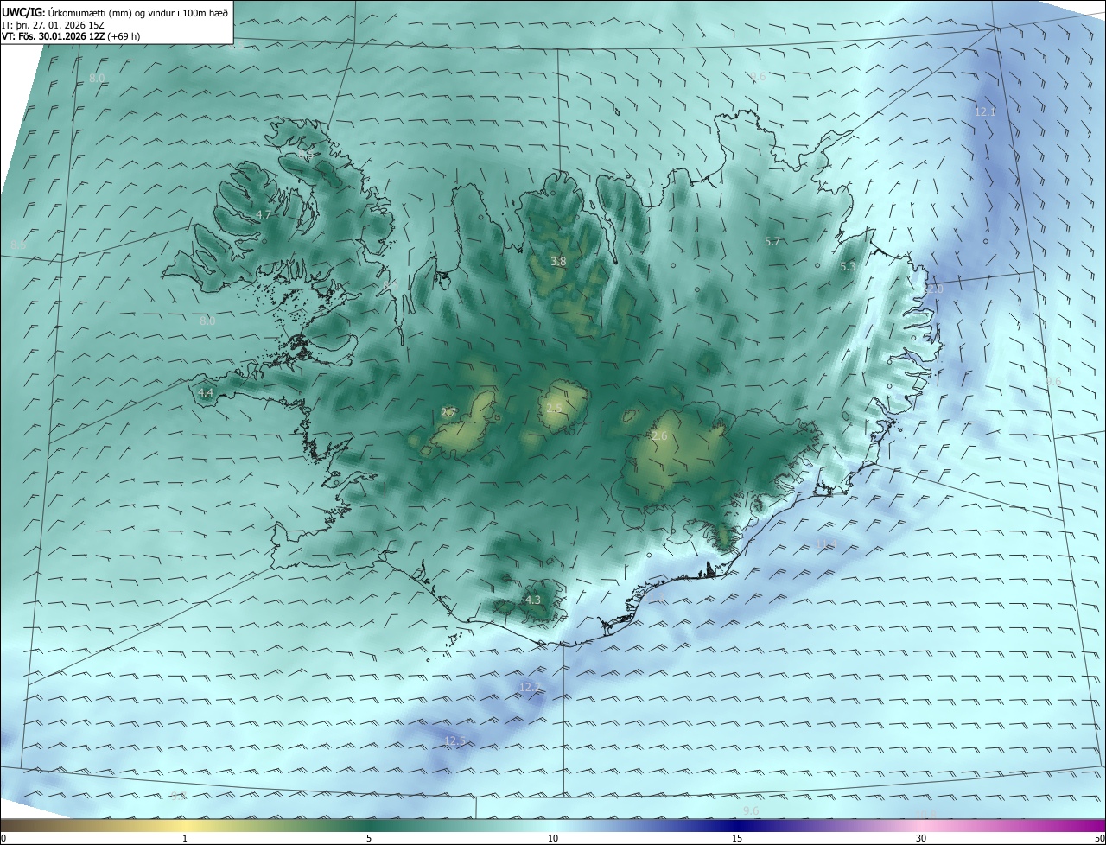
Task: Click the 12.2 value south of Iceland
Action: [530, 688]
